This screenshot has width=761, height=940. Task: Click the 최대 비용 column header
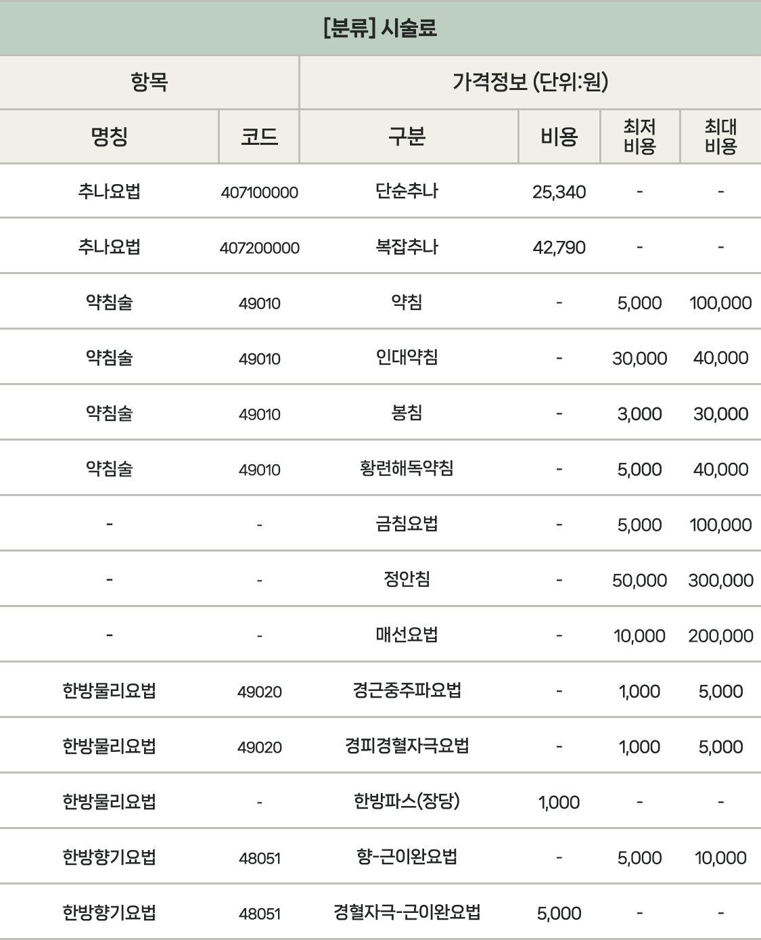click(720, 137)
